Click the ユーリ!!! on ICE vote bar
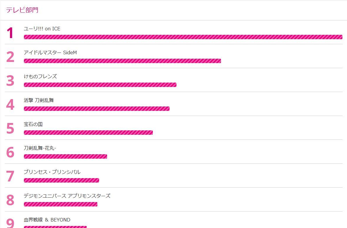Image resolution: width=347 pixels, height=228 pixels. click(183, 37)
